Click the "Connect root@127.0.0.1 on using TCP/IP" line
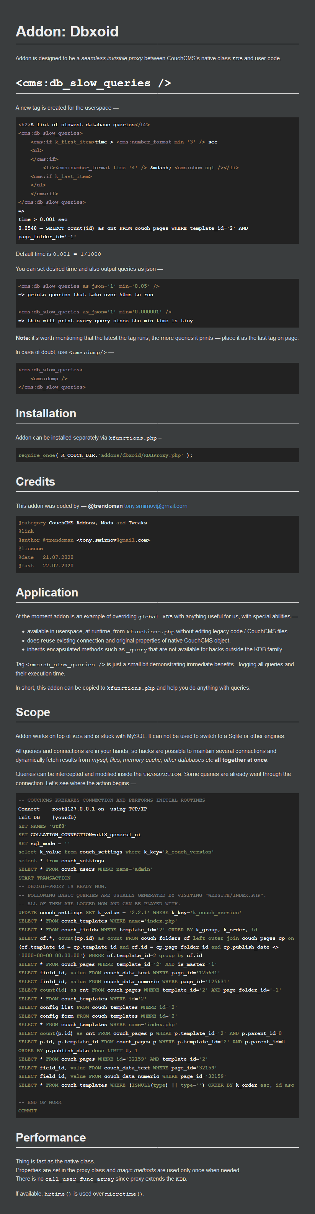Screen dimensions: 315x1214 point(83,809)
